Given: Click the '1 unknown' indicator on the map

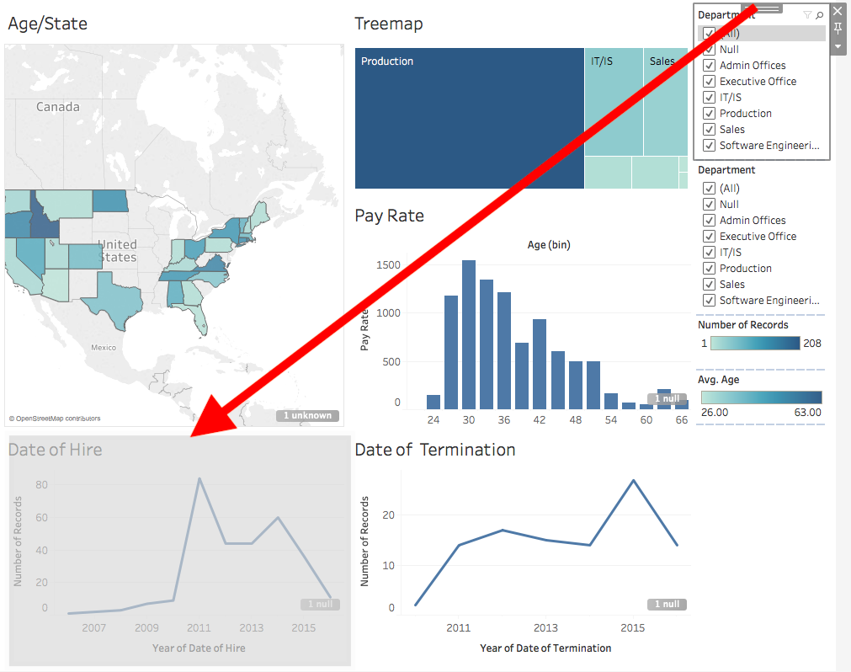Looking at the screenshot, I should 307,416.
